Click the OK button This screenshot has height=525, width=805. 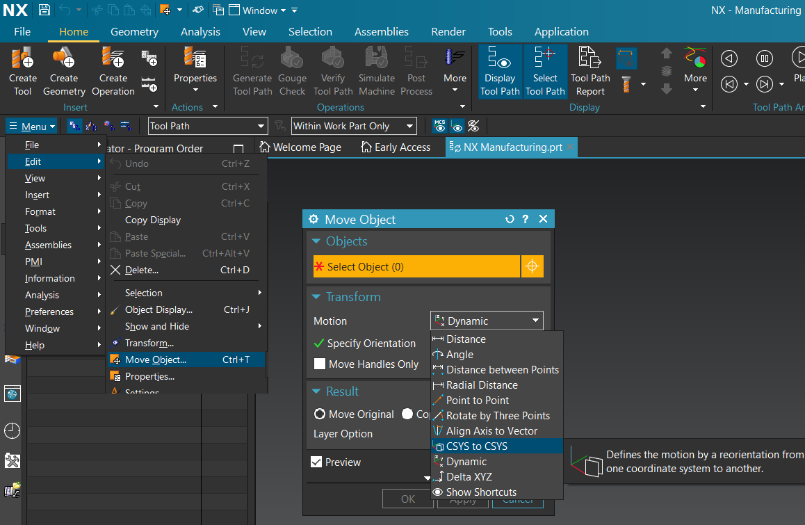(x=407, y=499)
